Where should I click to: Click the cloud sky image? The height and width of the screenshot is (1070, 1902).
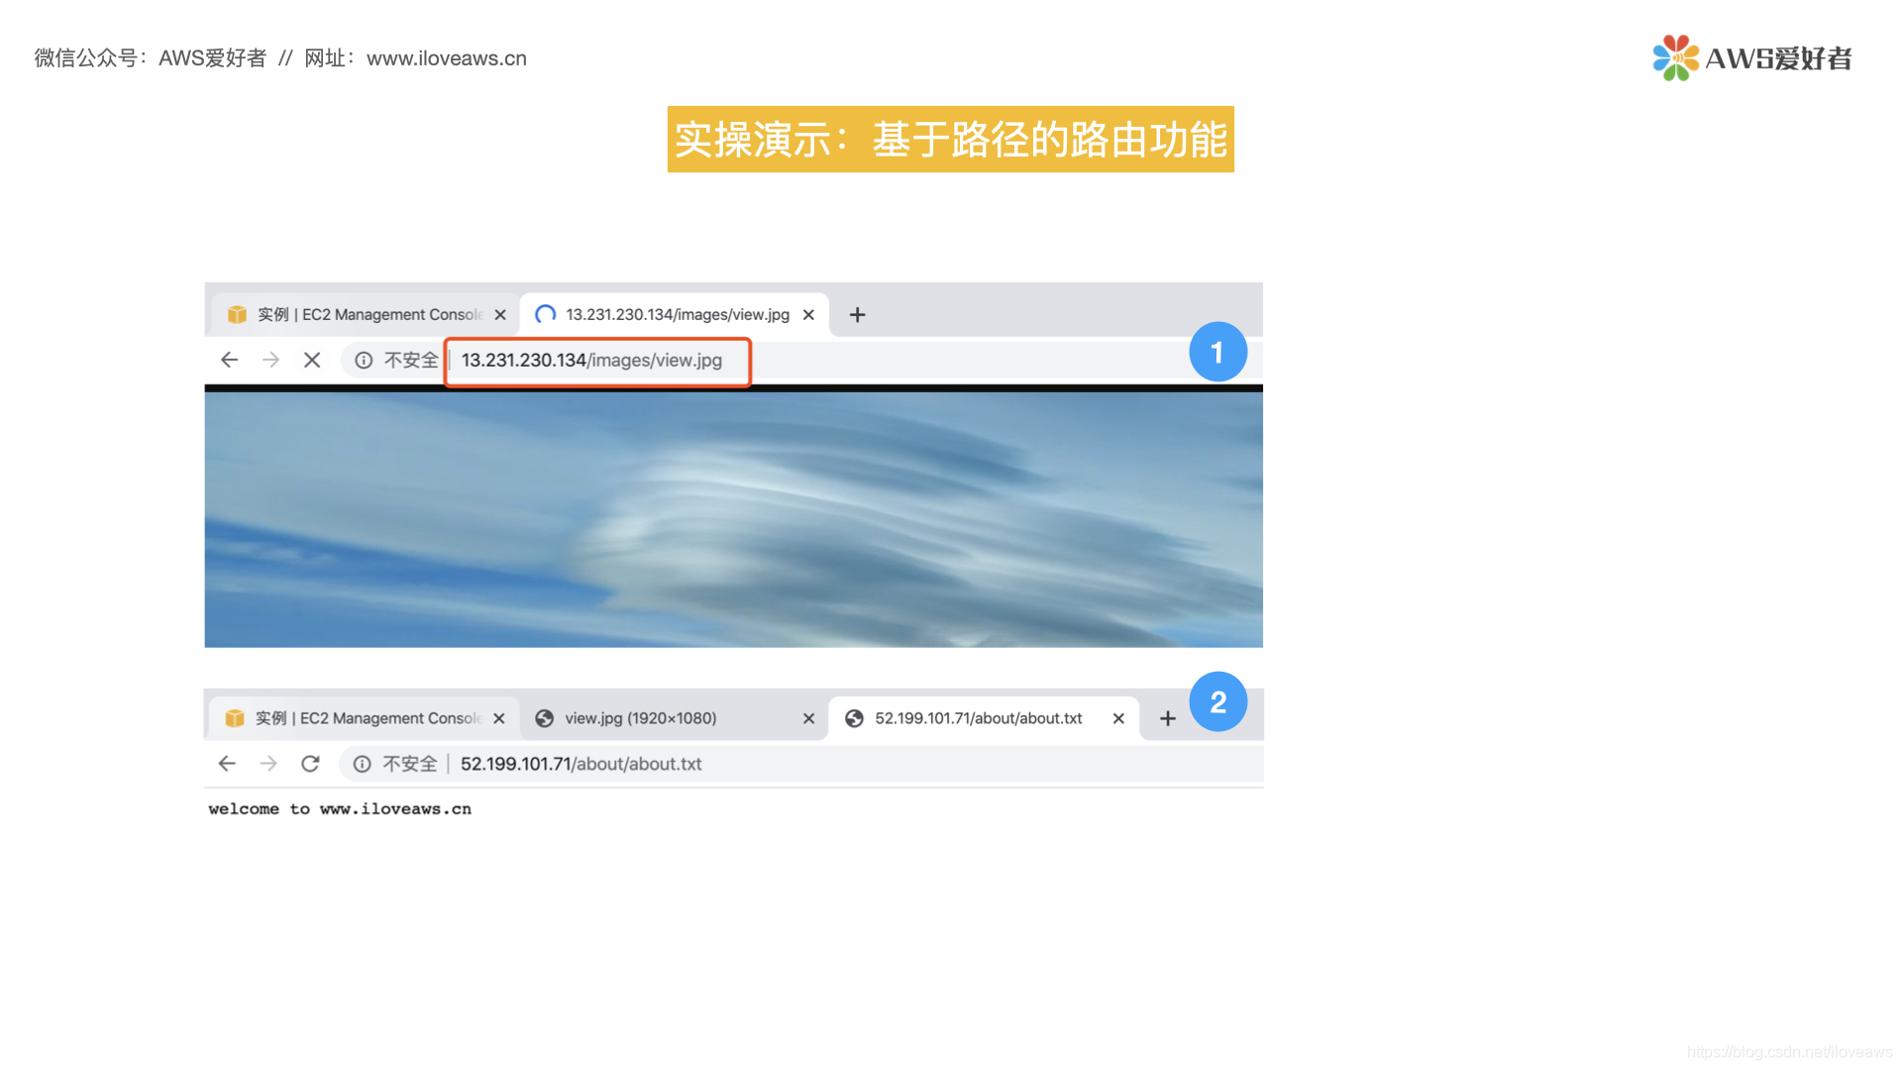(733, 519)
